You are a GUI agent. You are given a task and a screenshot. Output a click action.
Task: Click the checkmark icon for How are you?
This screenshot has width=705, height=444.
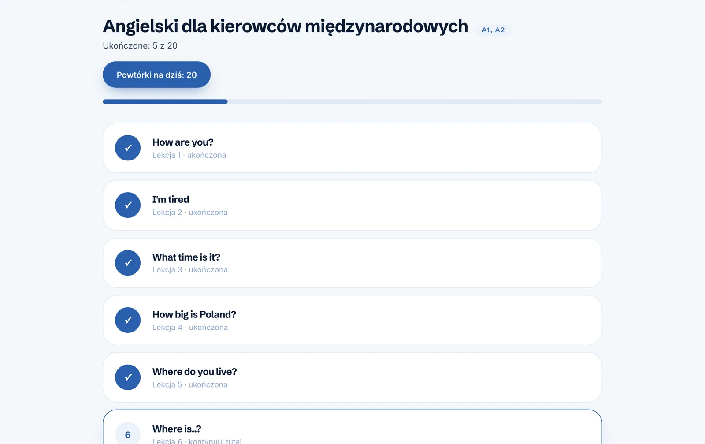128,148
